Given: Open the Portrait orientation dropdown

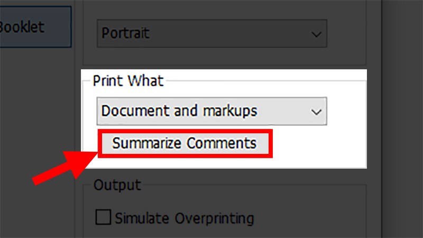Looking at the screenshot, I should point(212,33).
